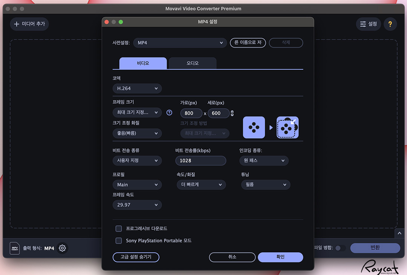This screenshot has width=407, height=275.
Task: Open the 비트 전송 종류 사용자 지정 dropdown
Action: [x=137, y=160]
